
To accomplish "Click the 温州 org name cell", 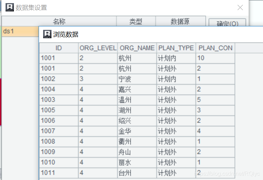I will pyautogui.click(x=137, y=100).
